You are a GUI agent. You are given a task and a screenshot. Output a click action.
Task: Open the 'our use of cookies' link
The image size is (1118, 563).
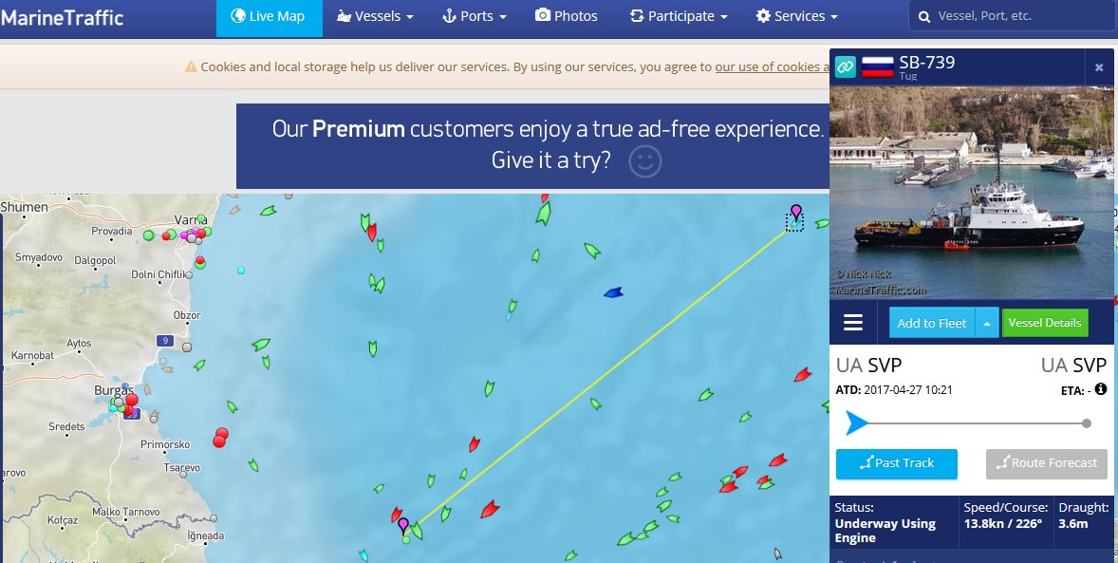773,67
